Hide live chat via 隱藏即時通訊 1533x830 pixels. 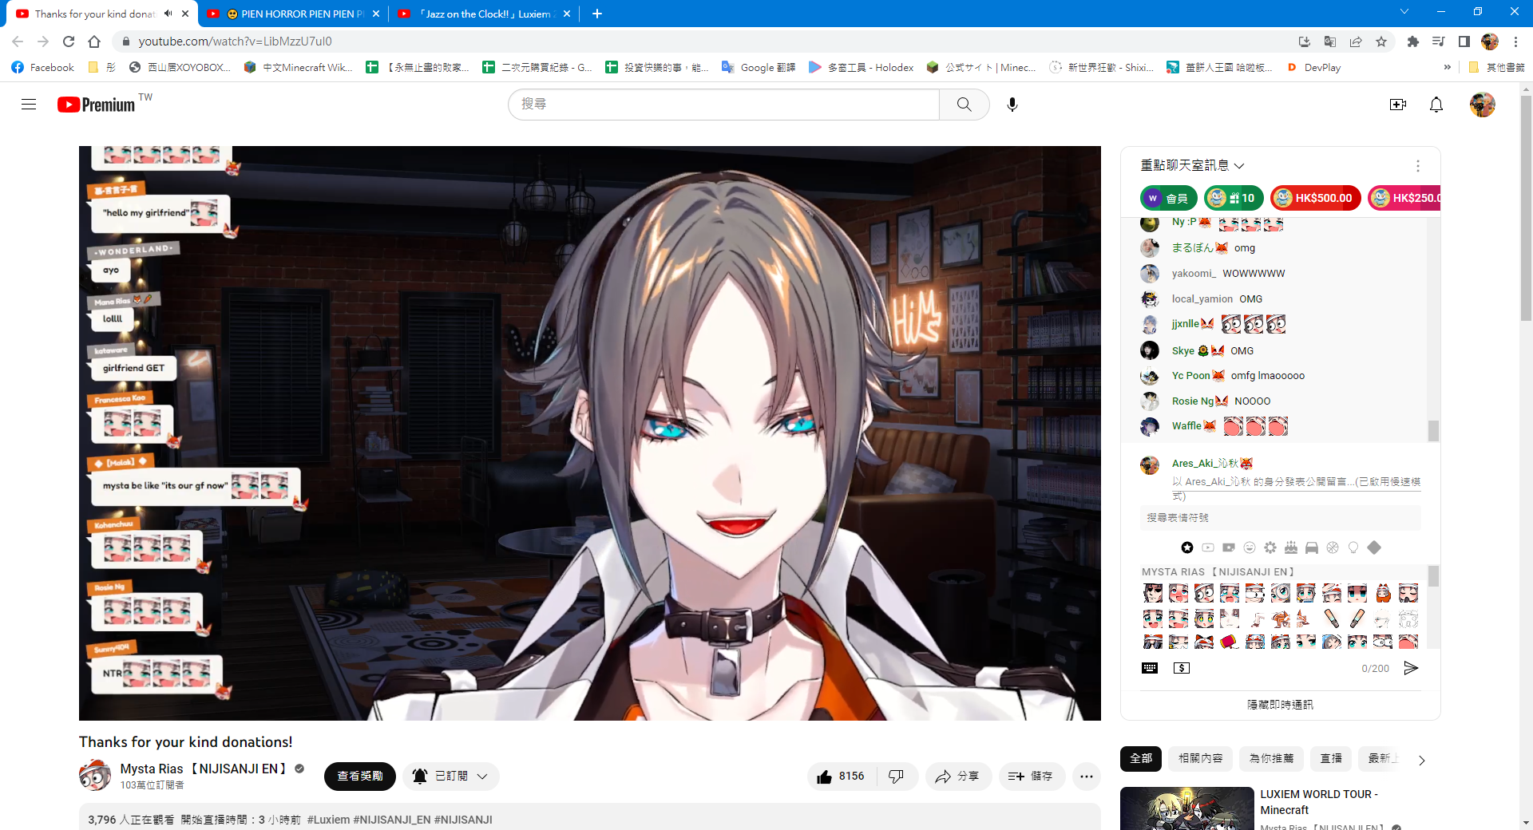click(x=1280, y=705)
